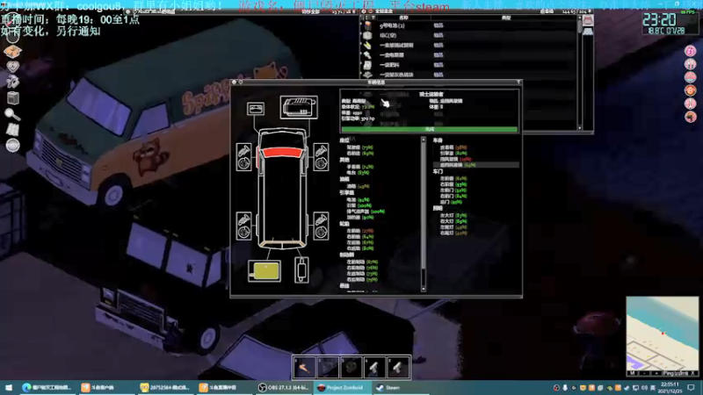The width and height of the screenshot is (703, 395).
Task: Click the info button on vehicle mechanics titlebar
Action: [241, 83]
